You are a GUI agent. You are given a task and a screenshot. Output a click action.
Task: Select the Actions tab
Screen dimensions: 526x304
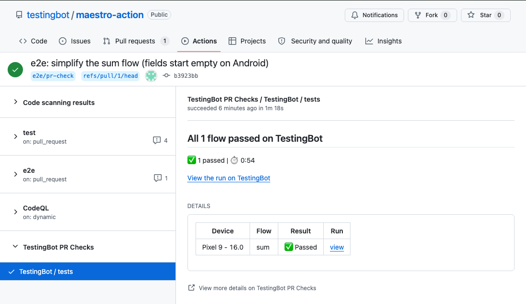coord(199,41)
